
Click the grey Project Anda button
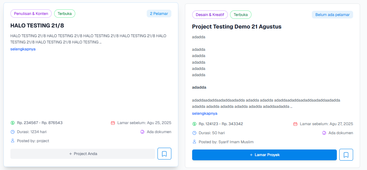click(x=83, y=154)
